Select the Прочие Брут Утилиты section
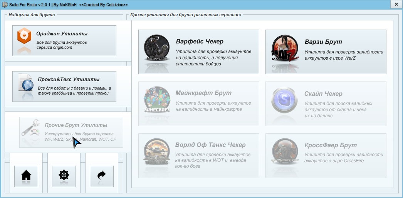403x198 pixels. pos(71,132)
